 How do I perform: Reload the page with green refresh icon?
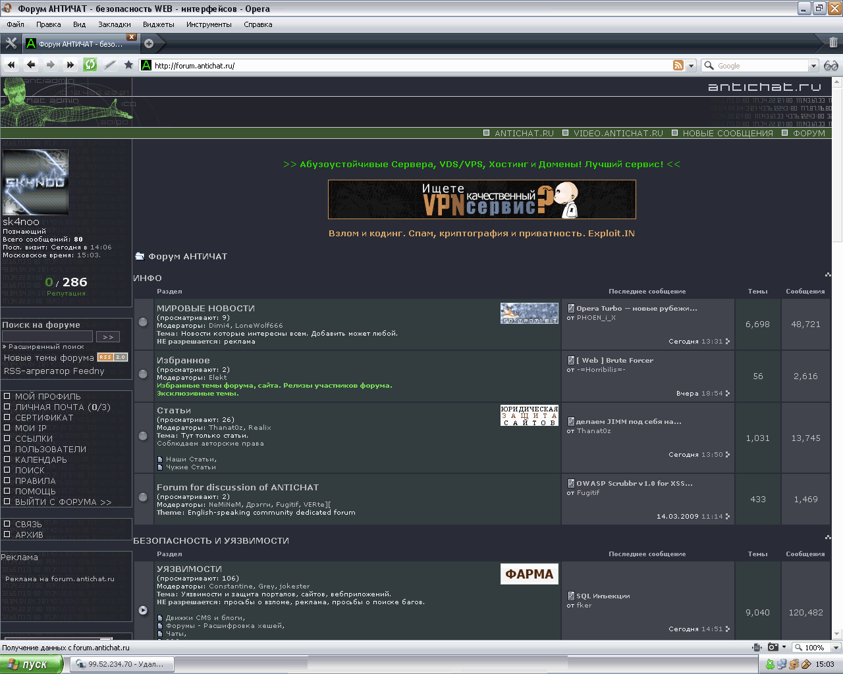pos(90,65)
